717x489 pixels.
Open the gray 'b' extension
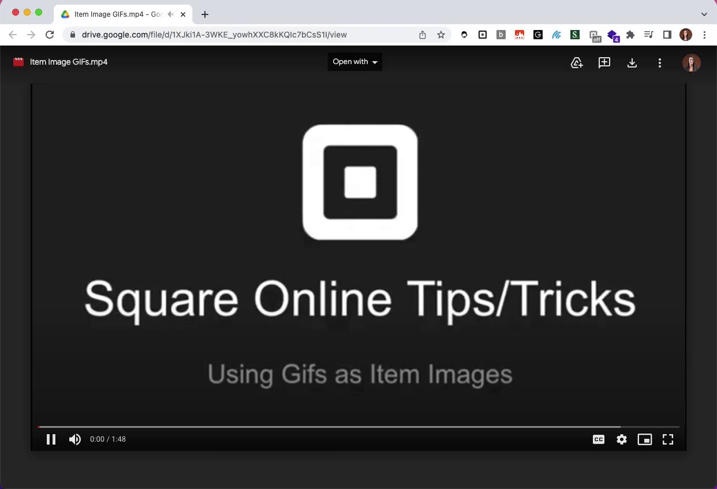tap(501, 35)
